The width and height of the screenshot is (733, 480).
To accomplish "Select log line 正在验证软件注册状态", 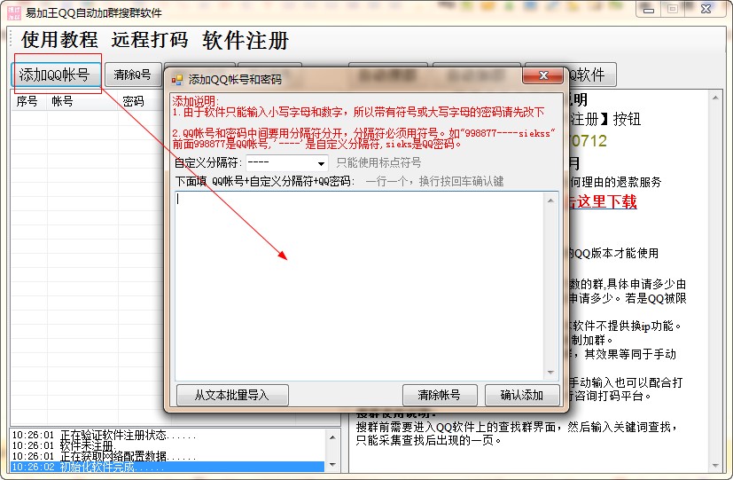I will (x=168, y=435).
